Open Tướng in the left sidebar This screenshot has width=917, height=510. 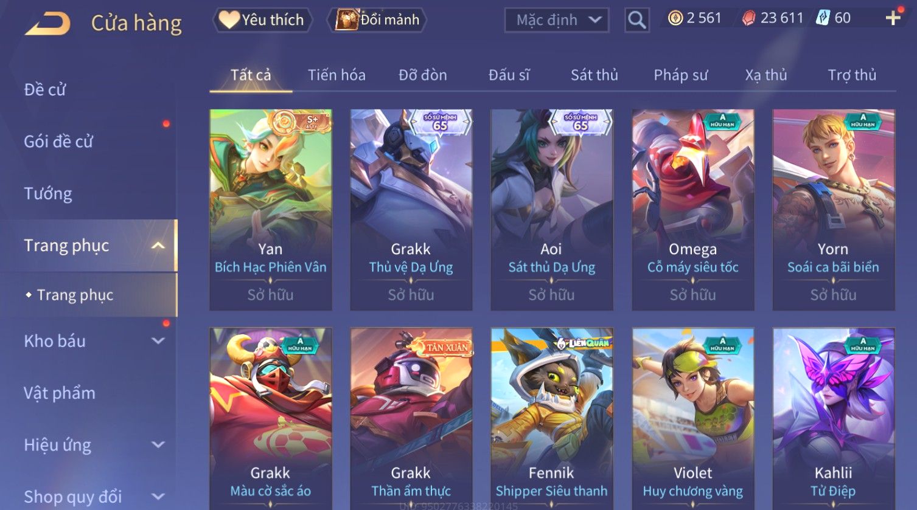point(48,193)
